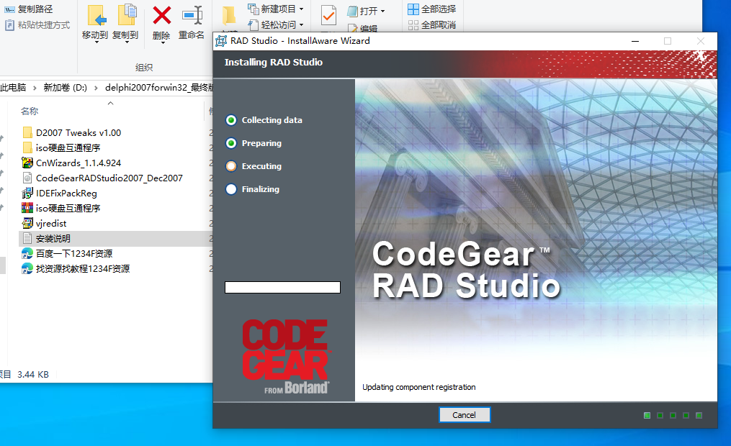Click the 'Installing RAD Studio' heading
The width and height of the screenshot is (731, 446).
[274, 63]
